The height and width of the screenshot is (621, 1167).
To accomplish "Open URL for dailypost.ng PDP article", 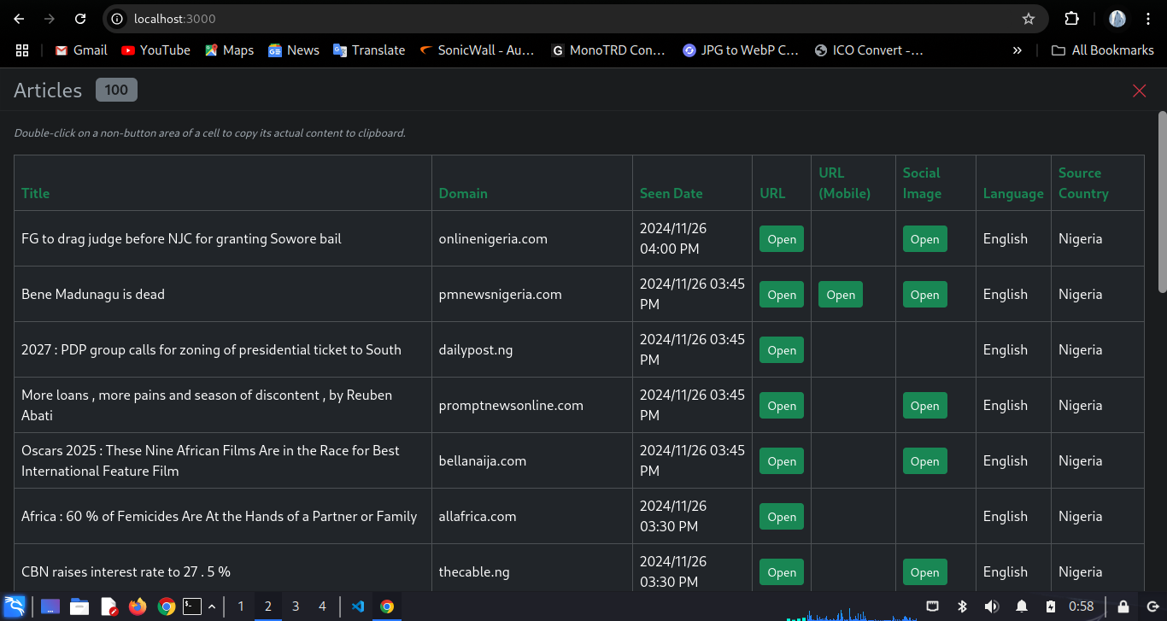I will point(782,350).
